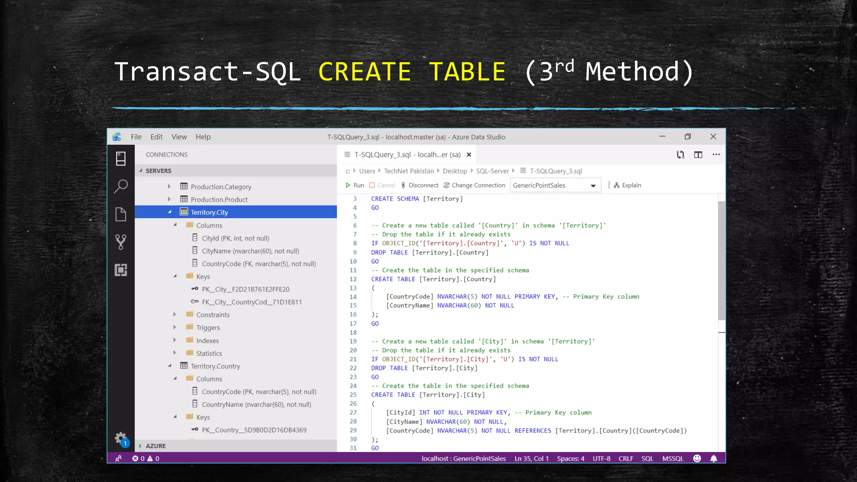Open the Explorer file icon in activity bar
This screenshot has height=482, width=857.
coord(121,214)
